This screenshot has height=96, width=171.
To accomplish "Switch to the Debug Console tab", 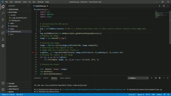I will (65, 78).
